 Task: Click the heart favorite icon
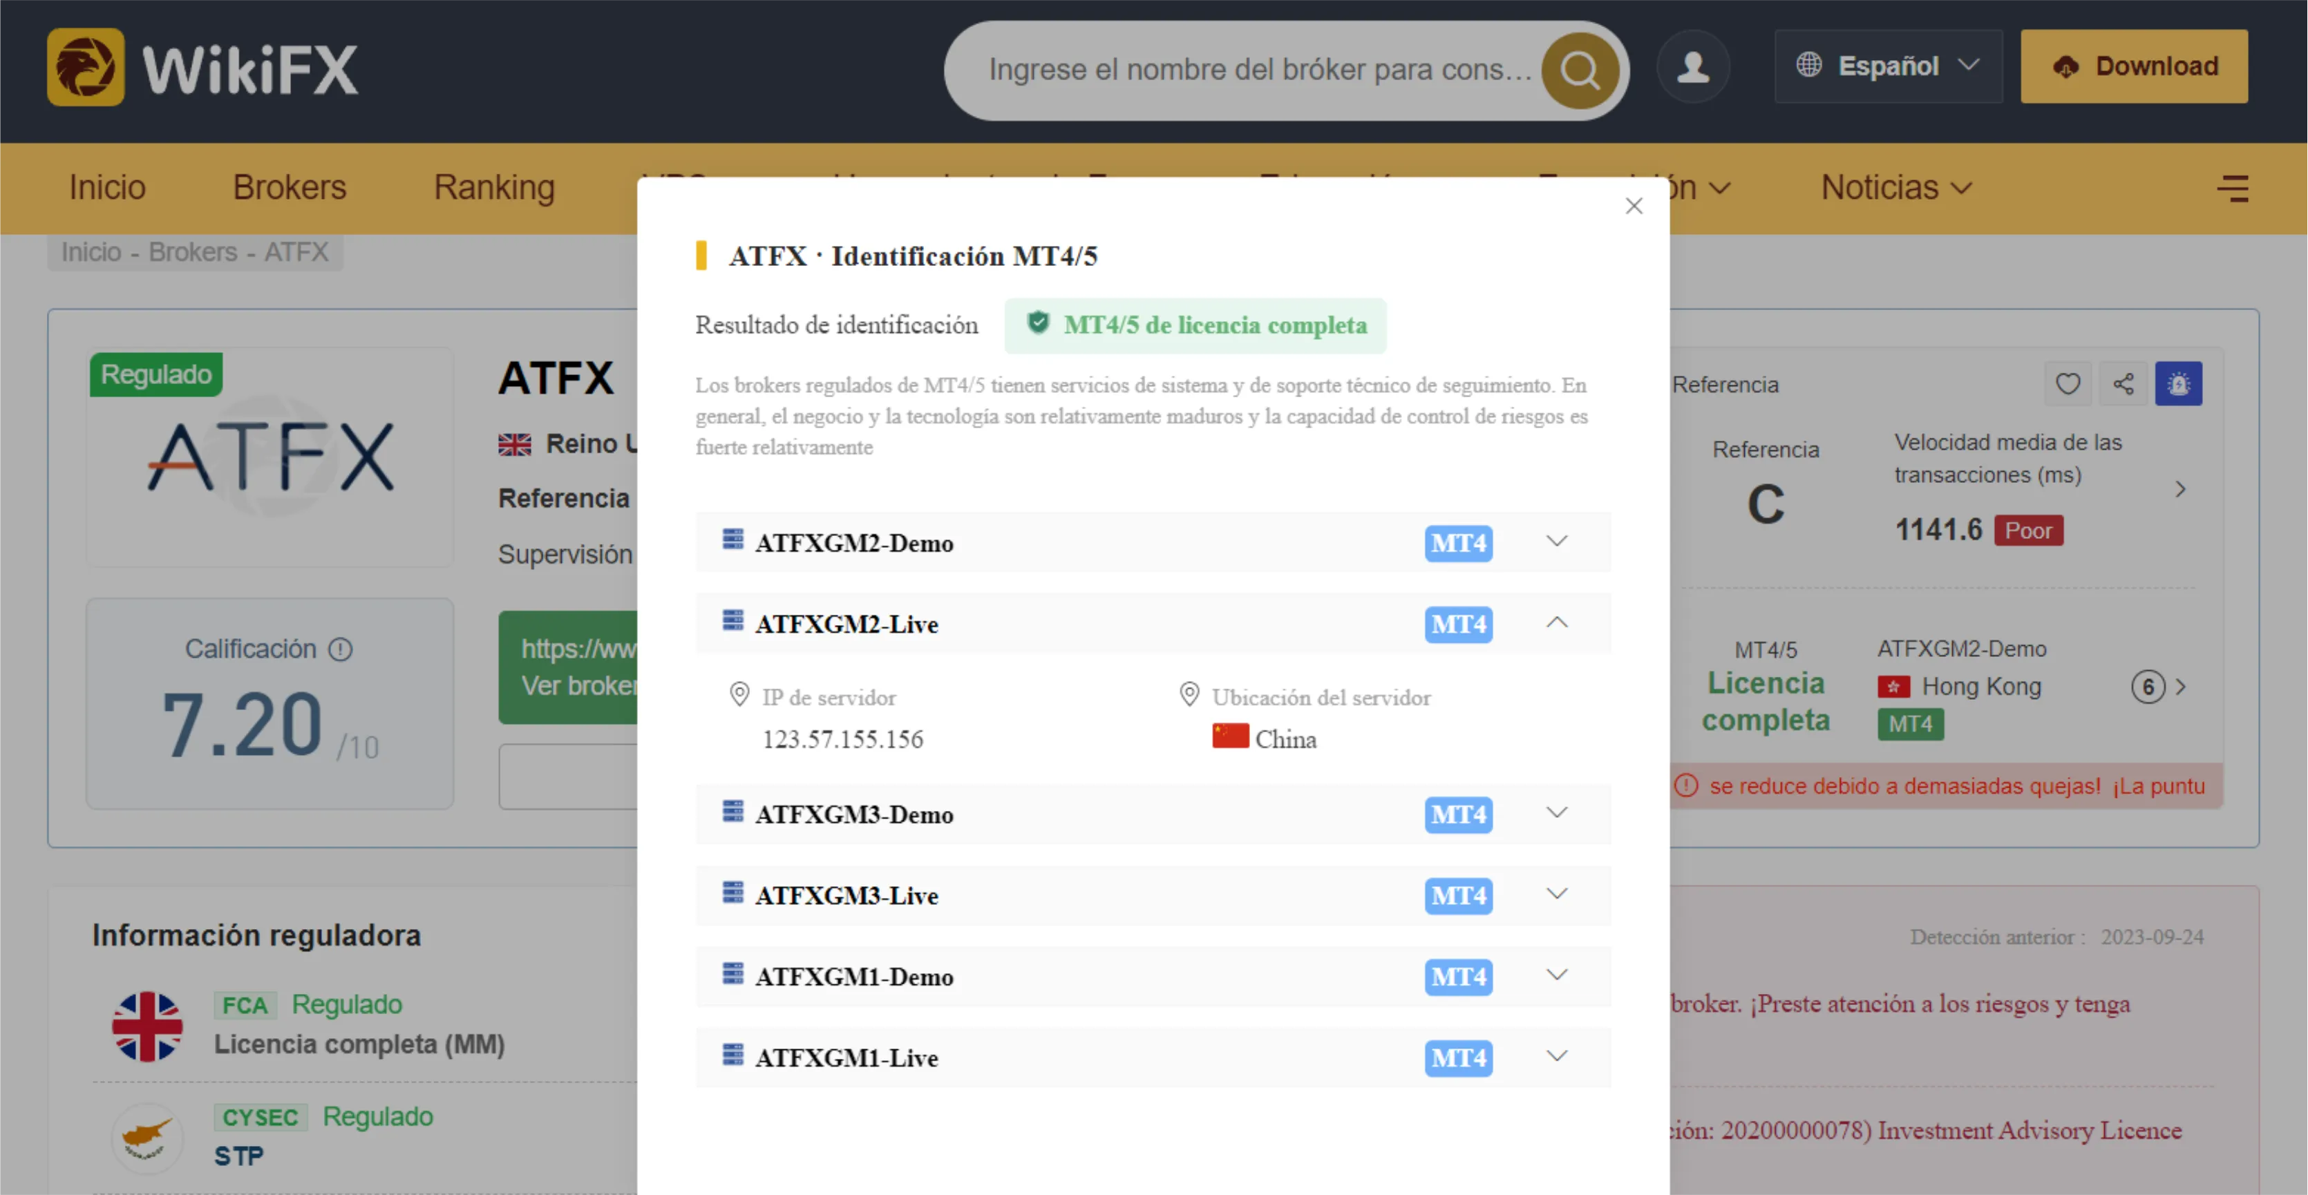tap(2068, 383)
